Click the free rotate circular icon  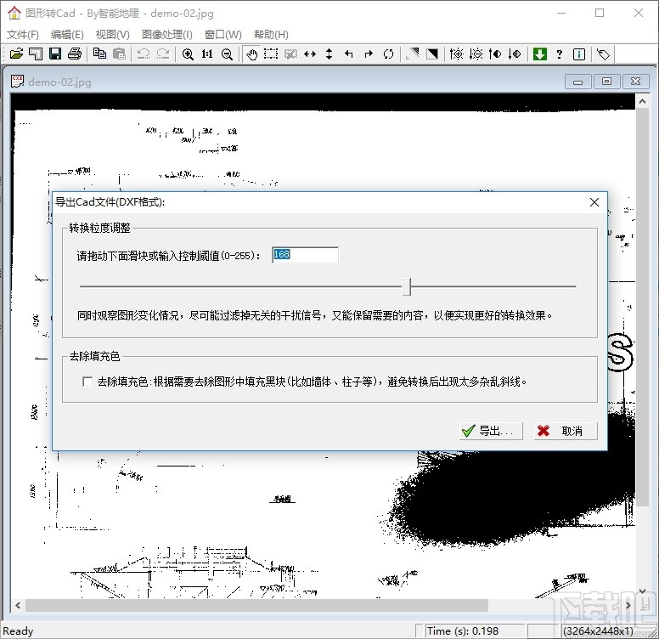coord(388,54)
